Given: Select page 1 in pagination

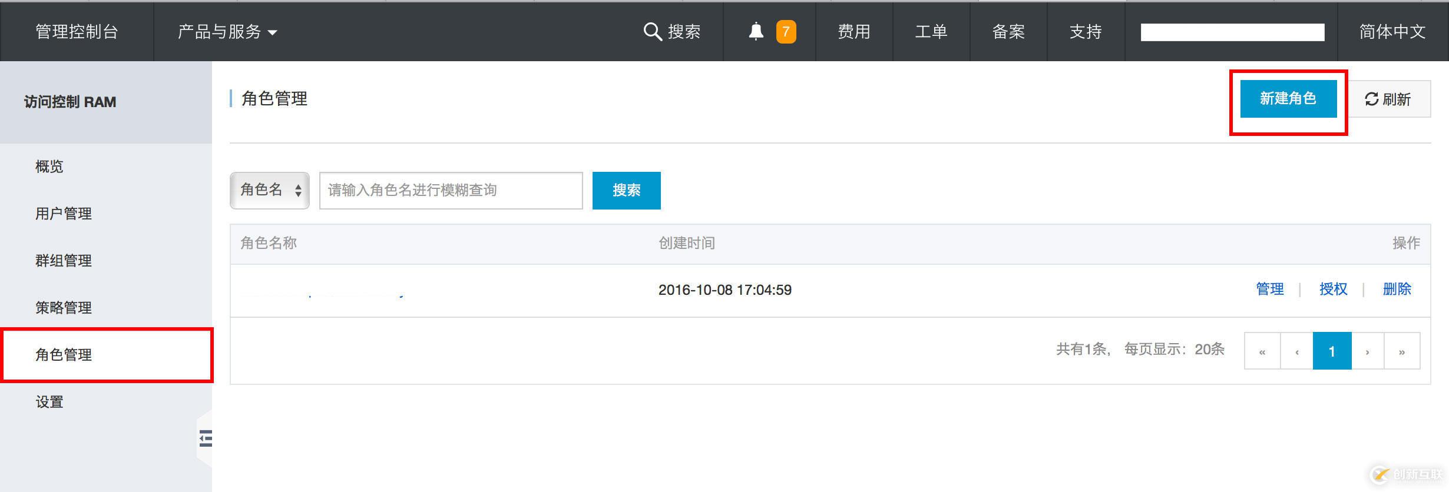Looking at the screenshot, I should [1332, 351].
